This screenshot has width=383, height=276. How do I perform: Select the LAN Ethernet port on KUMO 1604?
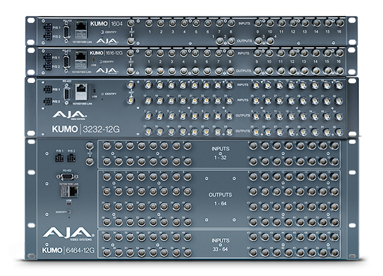(82, 28)
